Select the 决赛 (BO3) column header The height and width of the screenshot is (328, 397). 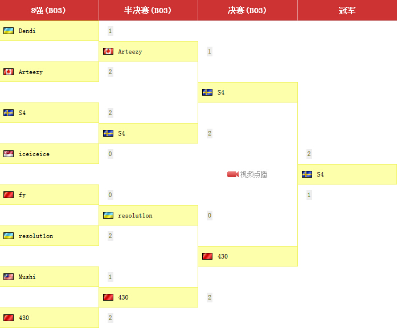247,10
